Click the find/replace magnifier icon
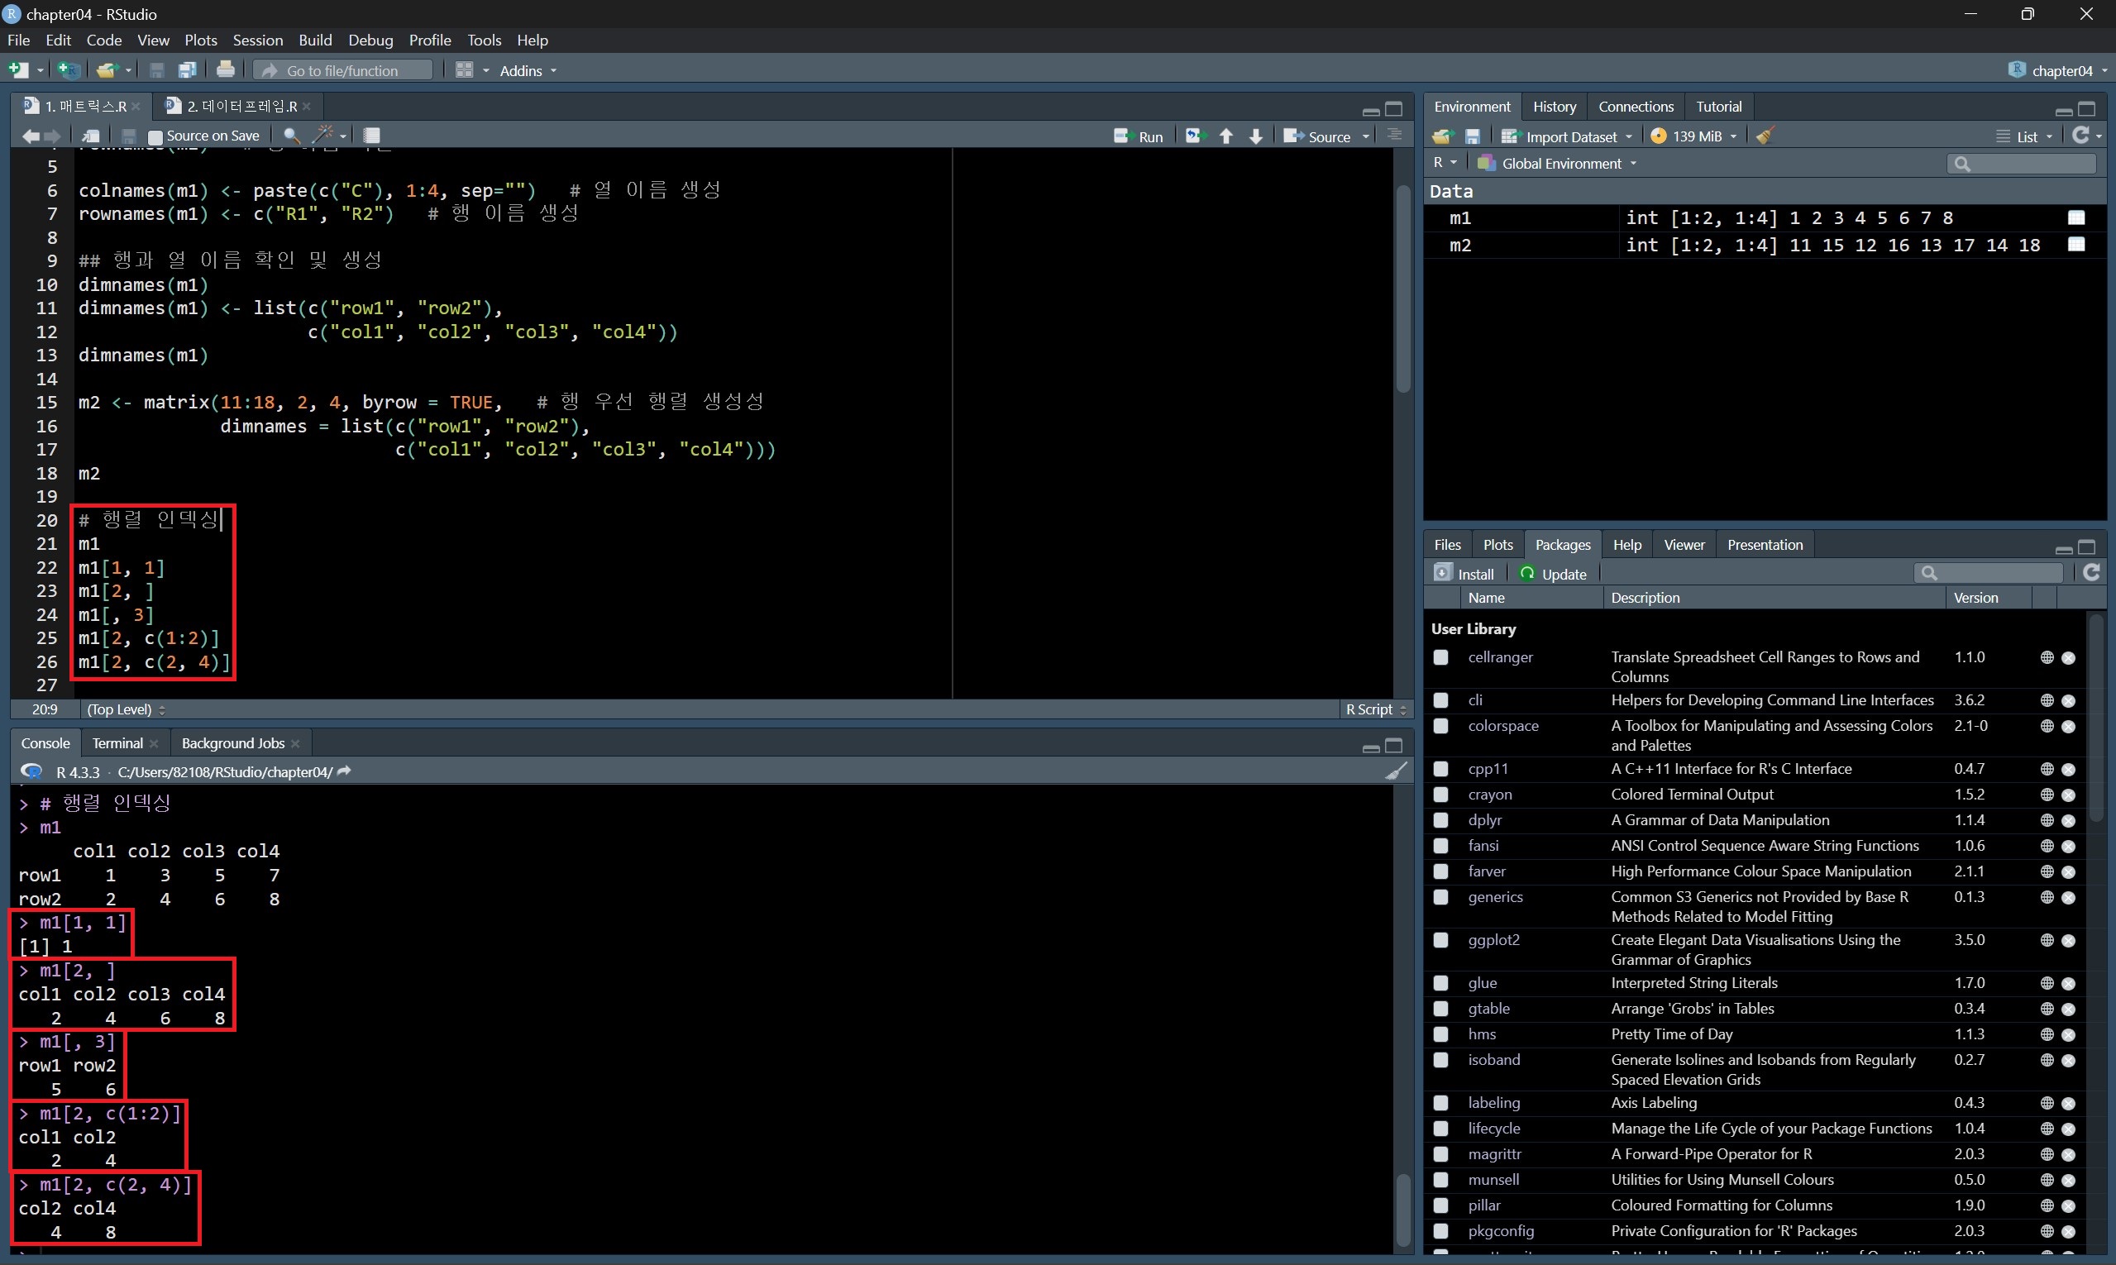2116x1265 pixels. point(291,136)
